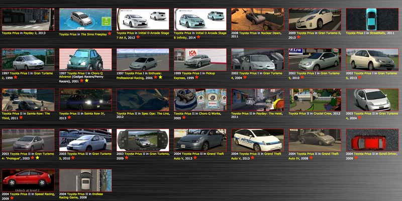Screen dimensions: 402x201
Task: Open the Choro Q Advance thumbnail
Action: pyautogui.click(x=85, y=60)
